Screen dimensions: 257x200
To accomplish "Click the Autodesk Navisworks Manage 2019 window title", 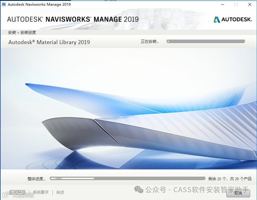I will (x=39, y=4).
